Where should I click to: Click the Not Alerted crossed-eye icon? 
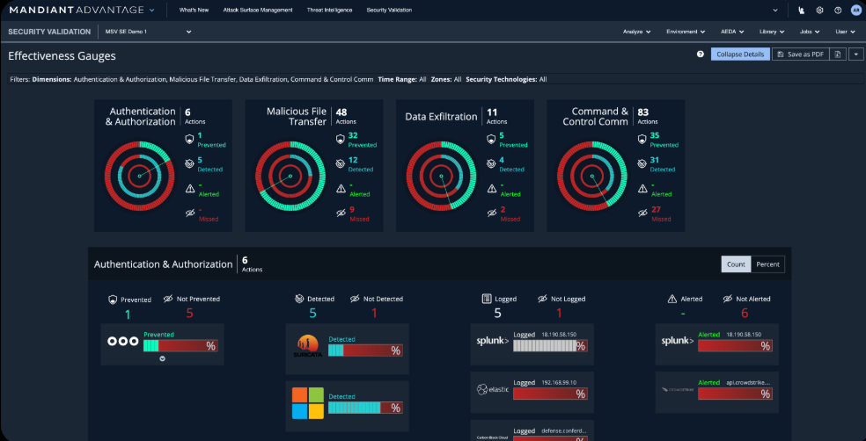click(727, 299)
